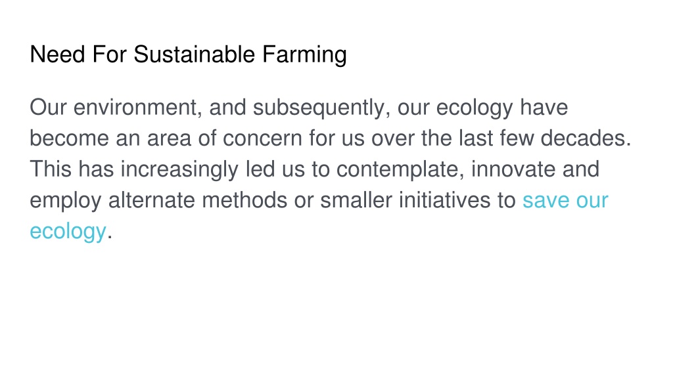The height and width of the screenshot is (378, 673).
Task: Click the word 'smaller' in fourth line
Action: (x=356, y=200)
